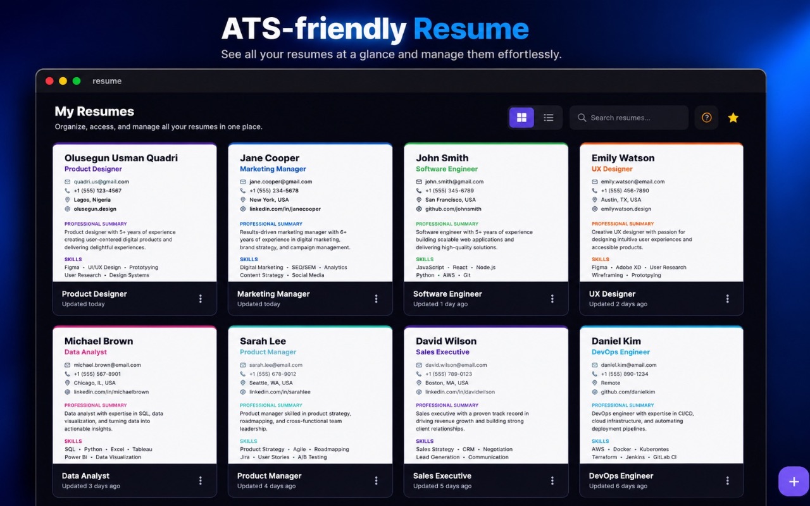Click the 'DevOps Engineer' card title
810x506 pixels.
click(x=621, y=476)
